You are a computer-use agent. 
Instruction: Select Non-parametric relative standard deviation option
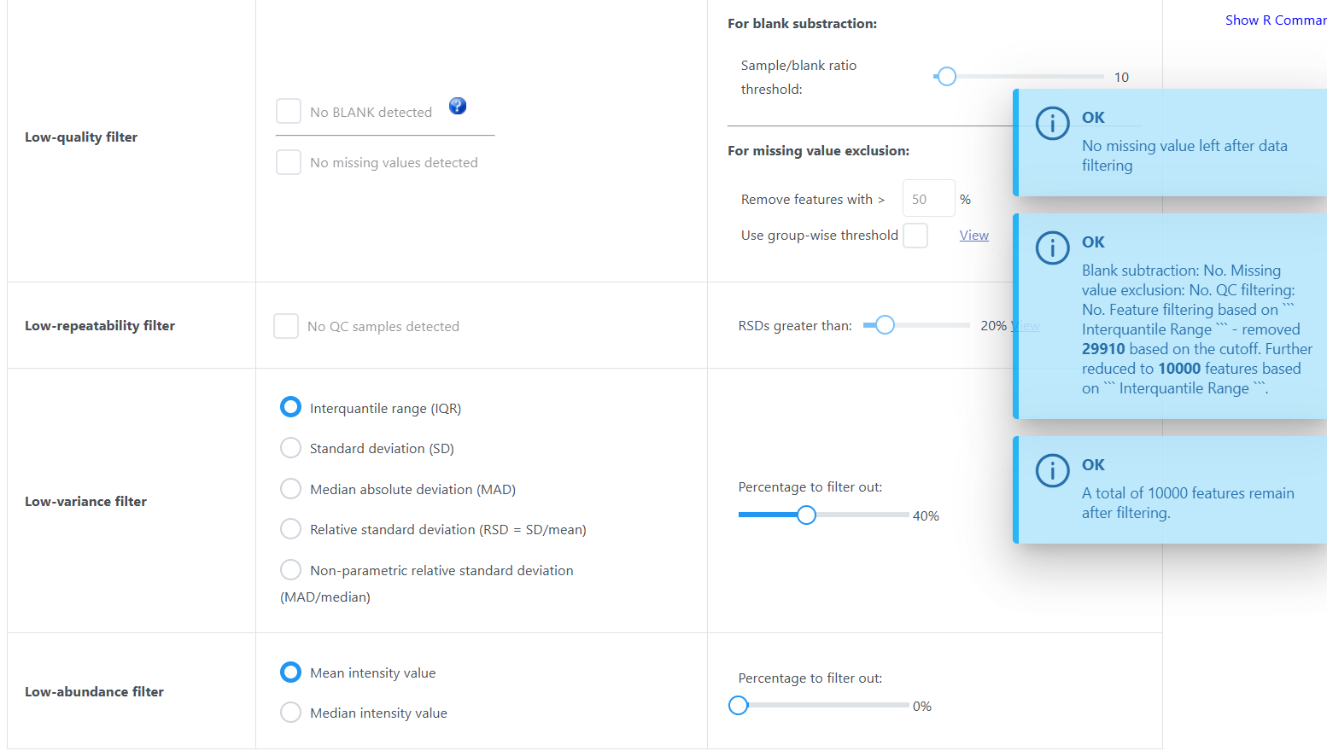coord(290,570)
